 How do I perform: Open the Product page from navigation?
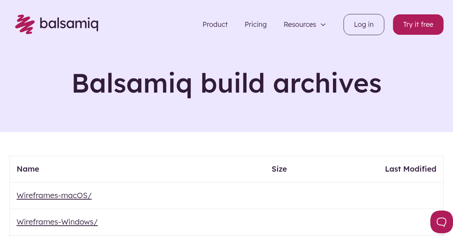(x=215, y=24)
